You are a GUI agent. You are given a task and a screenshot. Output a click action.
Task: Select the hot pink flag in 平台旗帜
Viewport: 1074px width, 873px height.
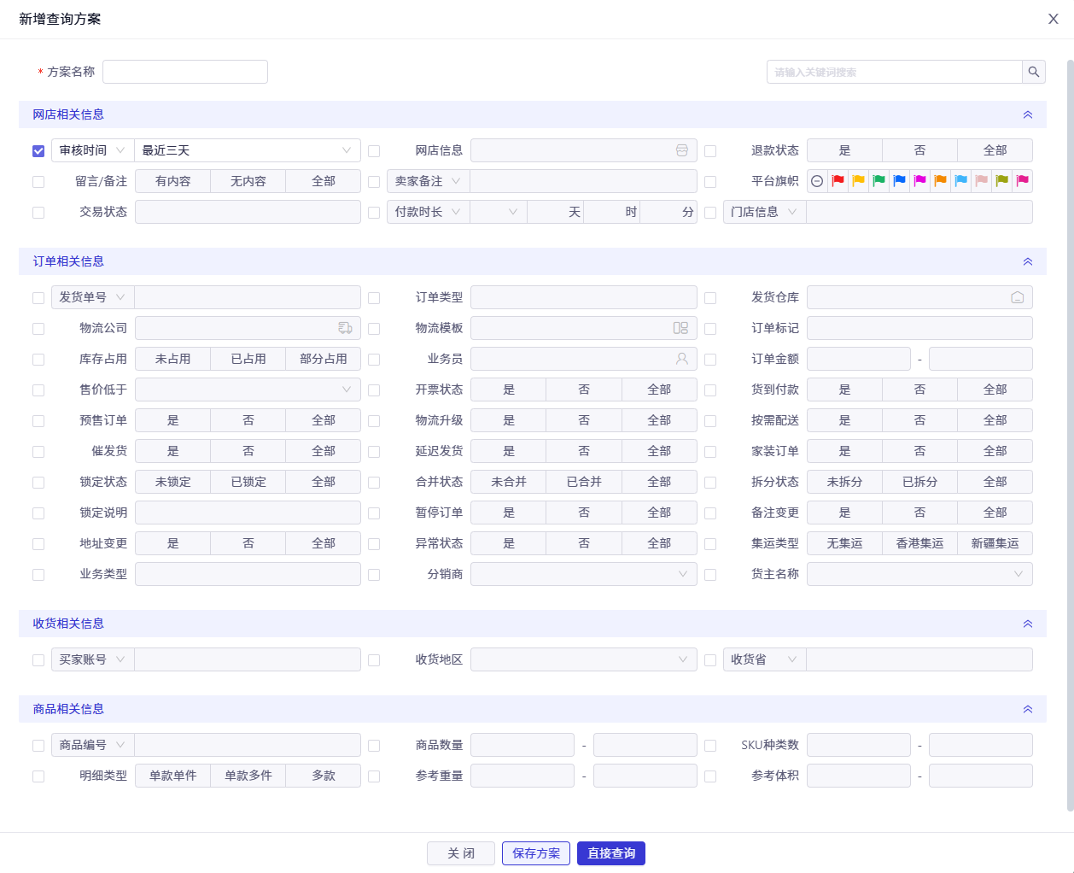tap(1022, 181)
